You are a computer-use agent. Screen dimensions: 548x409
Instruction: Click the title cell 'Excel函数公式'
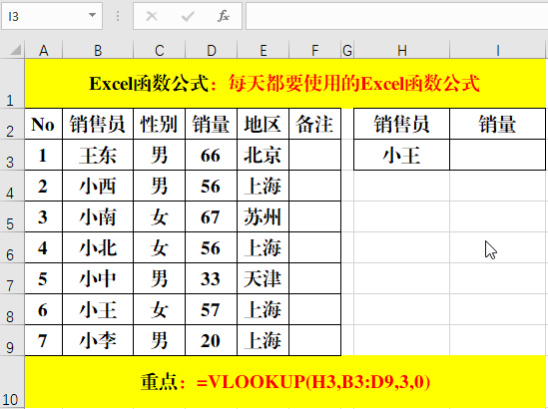coord(284,84)
